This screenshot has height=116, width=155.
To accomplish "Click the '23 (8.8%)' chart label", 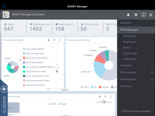I will [88, 55].
